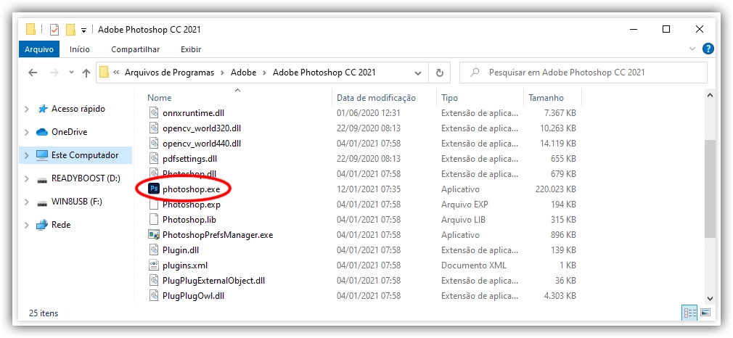This screenshot has height=338, width=733.
Task: Click the Rede network icon
Action: (x=43, y=225)
